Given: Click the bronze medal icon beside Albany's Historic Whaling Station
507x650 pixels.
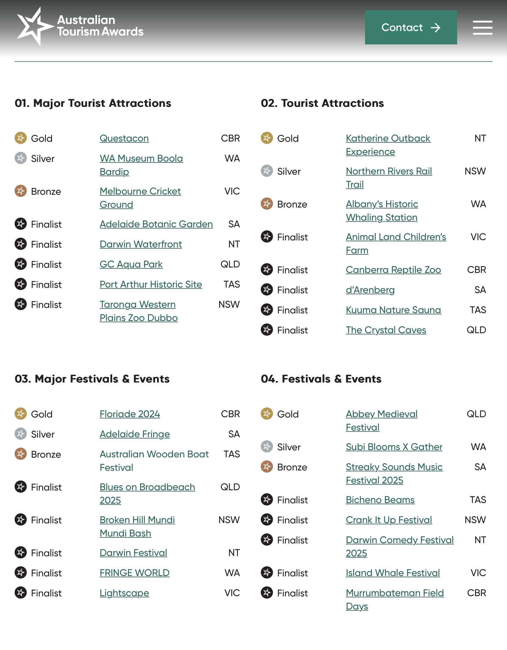Looking at the screenshot, I should (x=267, y=204).
